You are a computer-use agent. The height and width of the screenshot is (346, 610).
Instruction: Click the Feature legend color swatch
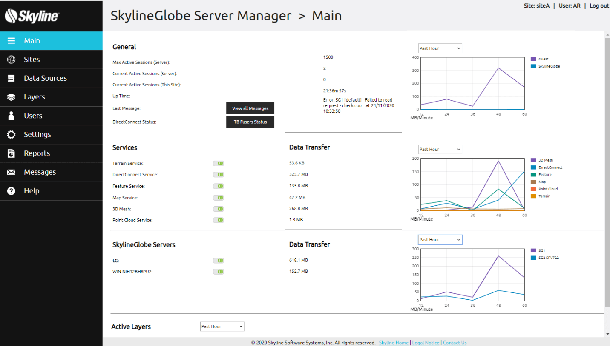533,175
